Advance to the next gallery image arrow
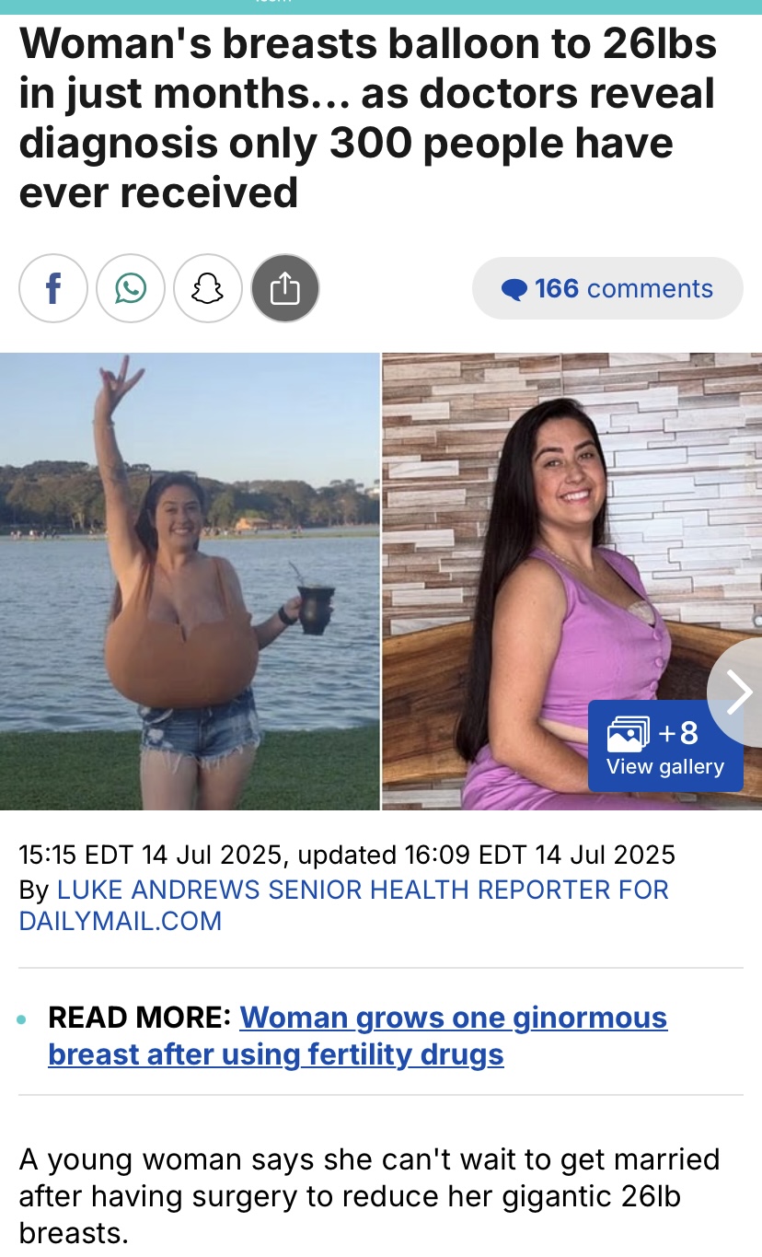The image size is (762, 1257). (x=736, y=693)
